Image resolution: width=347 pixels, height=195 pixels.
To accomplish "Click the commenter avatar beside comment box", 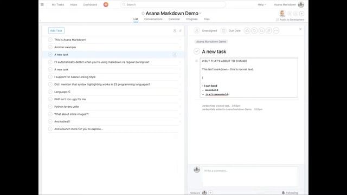I will click(x=197, y=170).
